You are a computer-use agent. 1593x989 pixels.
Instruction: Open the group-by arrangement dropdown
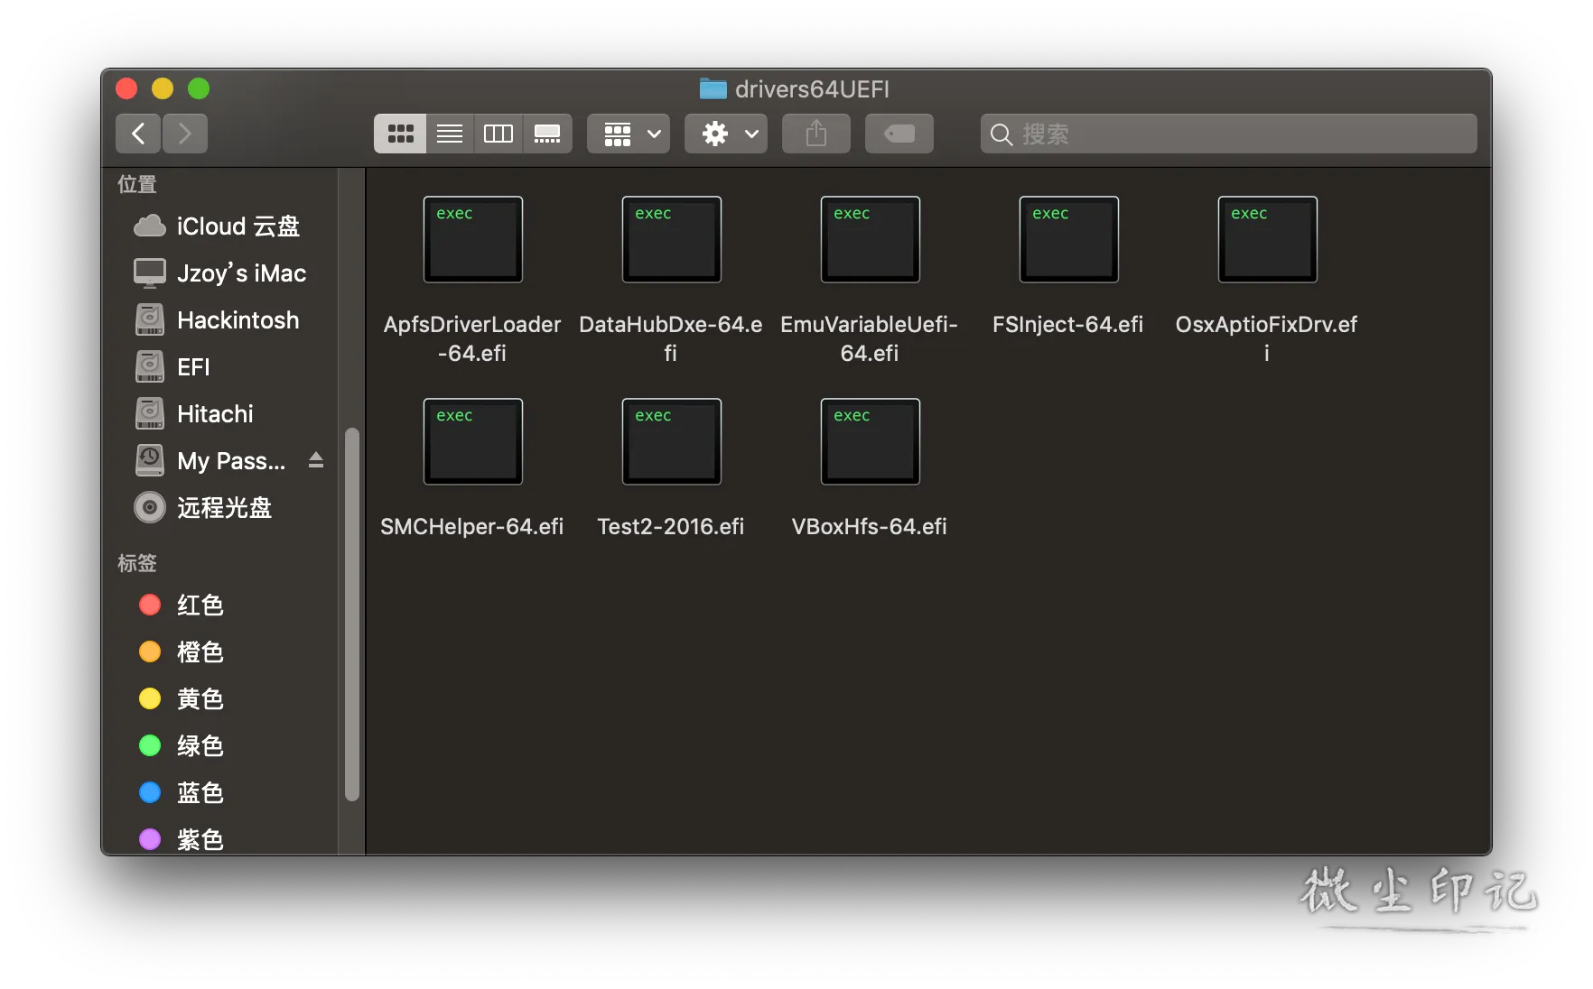point(629,134)
